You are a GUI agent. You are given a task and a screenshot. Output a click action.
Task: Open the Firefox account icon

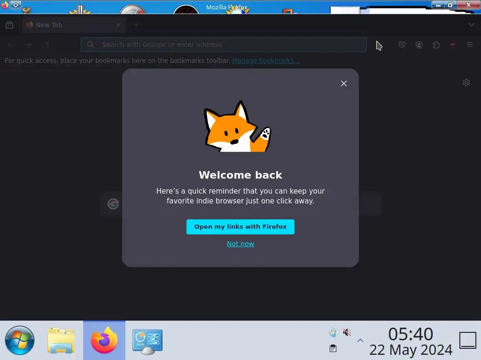pyautogui.click(x=419, y=45)
